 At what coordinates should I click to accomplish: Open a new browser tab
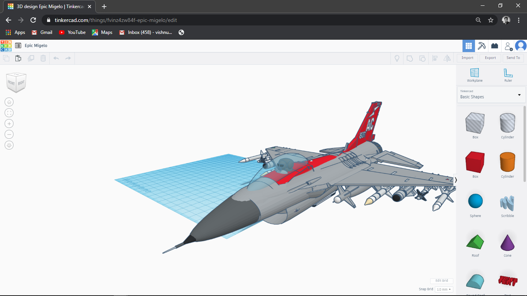click(x=103, y=7)
